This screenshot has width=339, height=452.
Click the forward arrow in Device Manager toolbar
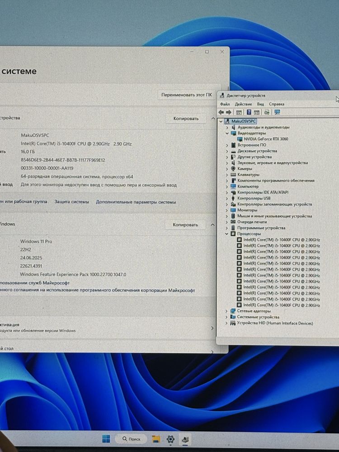pyautogui.click(x=229, y=112)
